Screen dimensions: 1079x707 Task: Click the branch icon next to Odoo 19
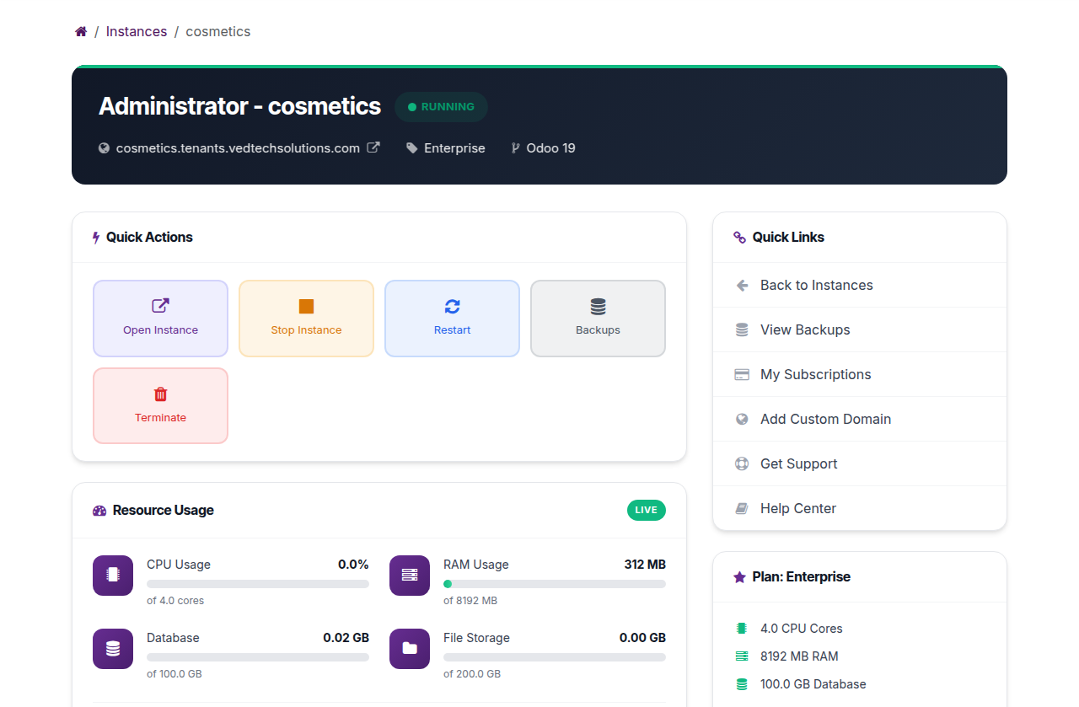[516, 148]
